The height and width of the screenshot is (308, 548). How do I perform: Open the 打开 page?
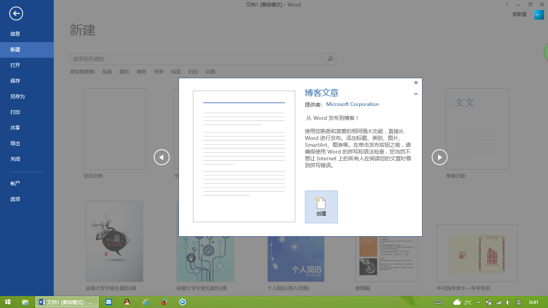point(27,65)
